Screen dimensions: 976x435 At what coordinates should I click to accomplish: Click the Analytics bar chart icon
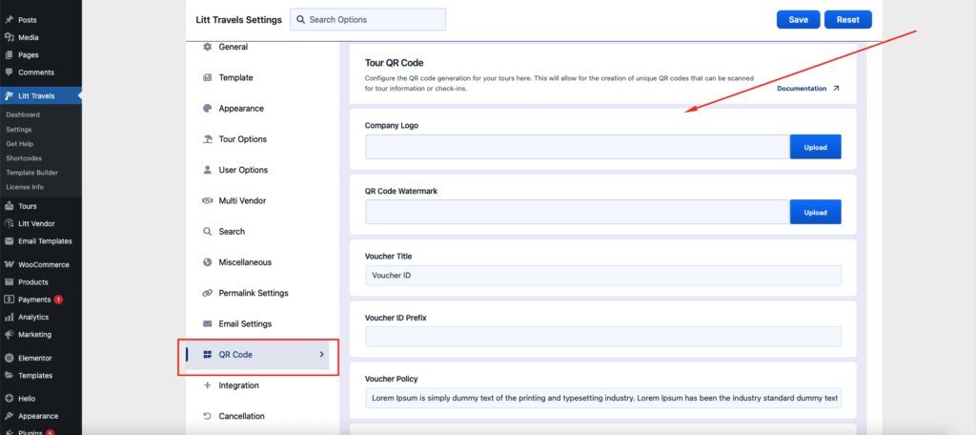click(x=10, y=317)
